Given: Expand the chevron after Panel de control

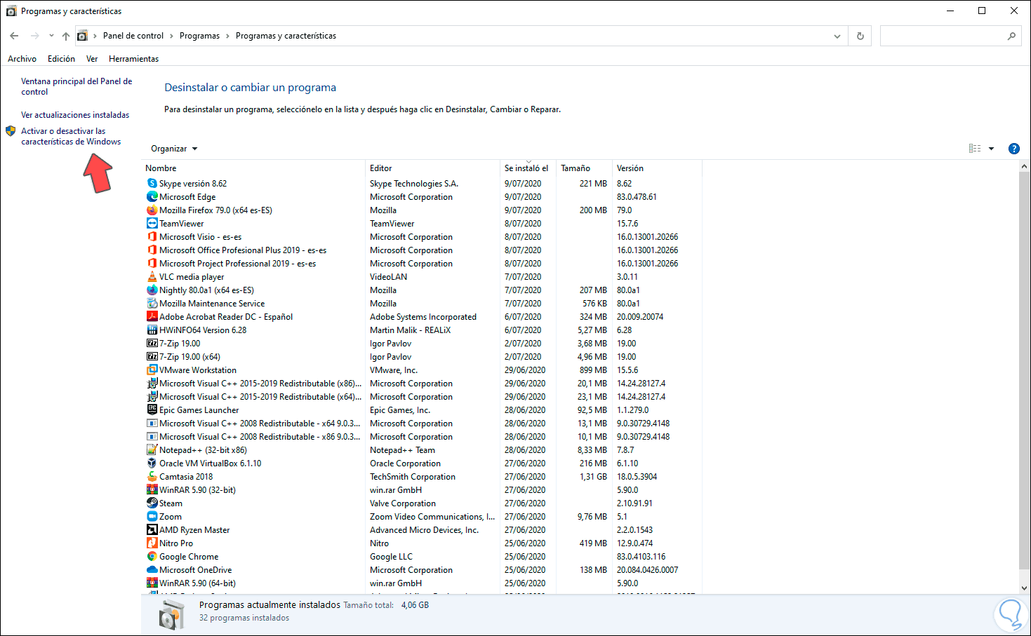Looking at the screenshot, I should (x=172, y=36).
